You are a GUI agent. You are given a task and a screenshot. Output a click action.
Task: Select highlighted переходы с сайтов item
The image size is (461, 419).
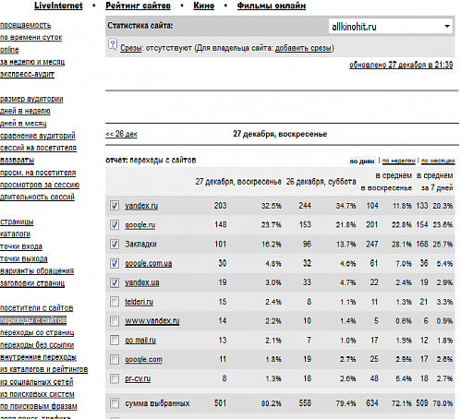33,320
